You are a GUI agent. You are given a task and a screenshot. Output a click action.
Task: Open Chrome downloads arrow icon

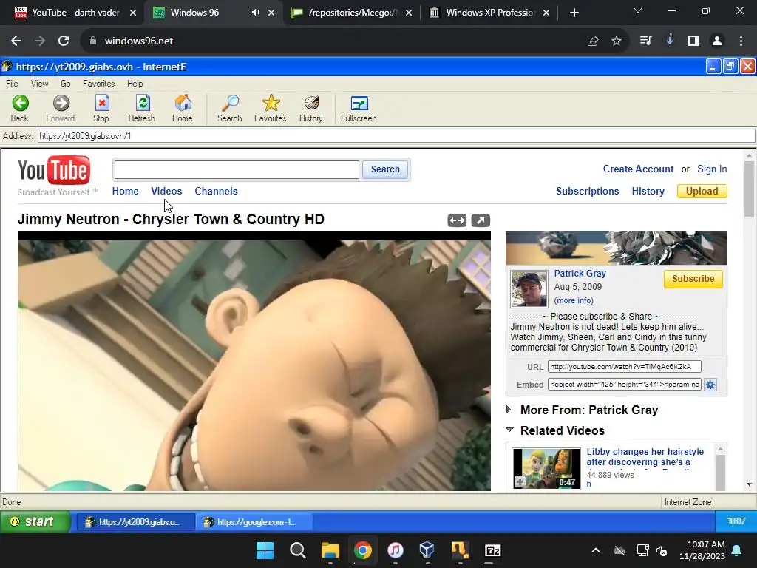(x=670, y=41)
